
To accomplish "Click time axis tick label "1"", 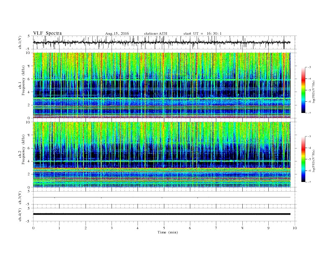I will (x=59, y=228).
